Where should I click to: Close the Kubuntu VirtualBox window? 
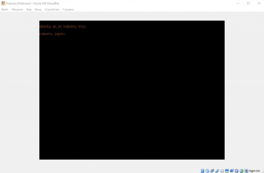(259, 3)
